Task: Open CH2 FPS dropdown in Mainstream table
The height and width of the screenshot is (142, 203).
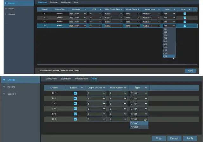Action: click(95, 18)
